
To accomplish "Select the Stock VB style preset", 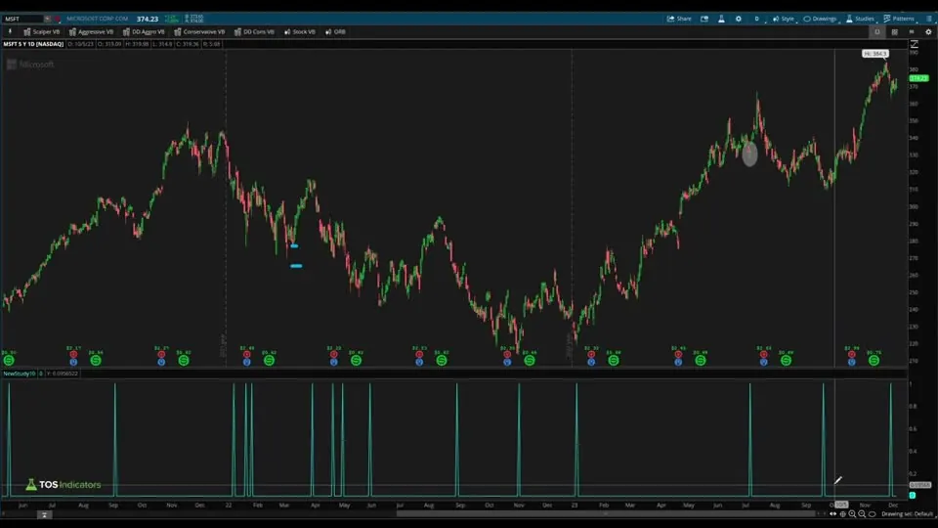I will click(300, 31).
